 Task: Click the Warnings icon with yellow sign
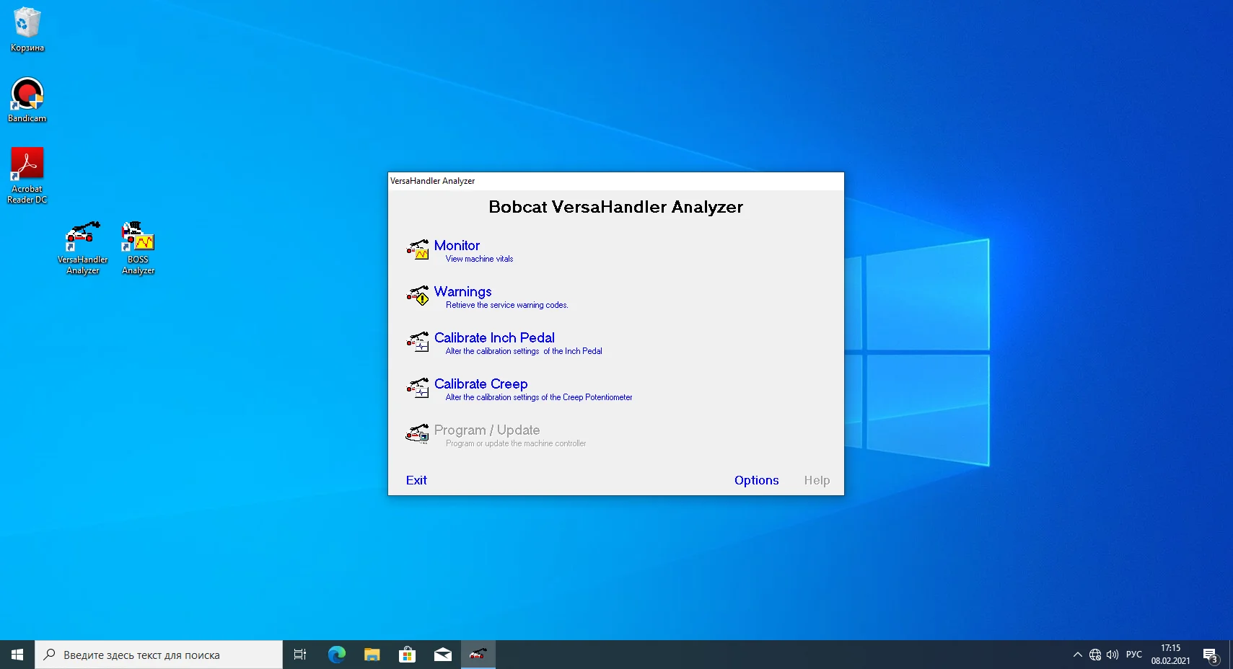tap(418, 296)
